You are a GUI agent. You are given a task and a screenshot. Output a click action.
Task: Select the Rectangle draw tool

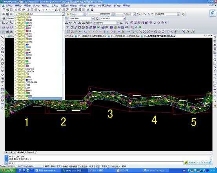click(x=2, y=52)
